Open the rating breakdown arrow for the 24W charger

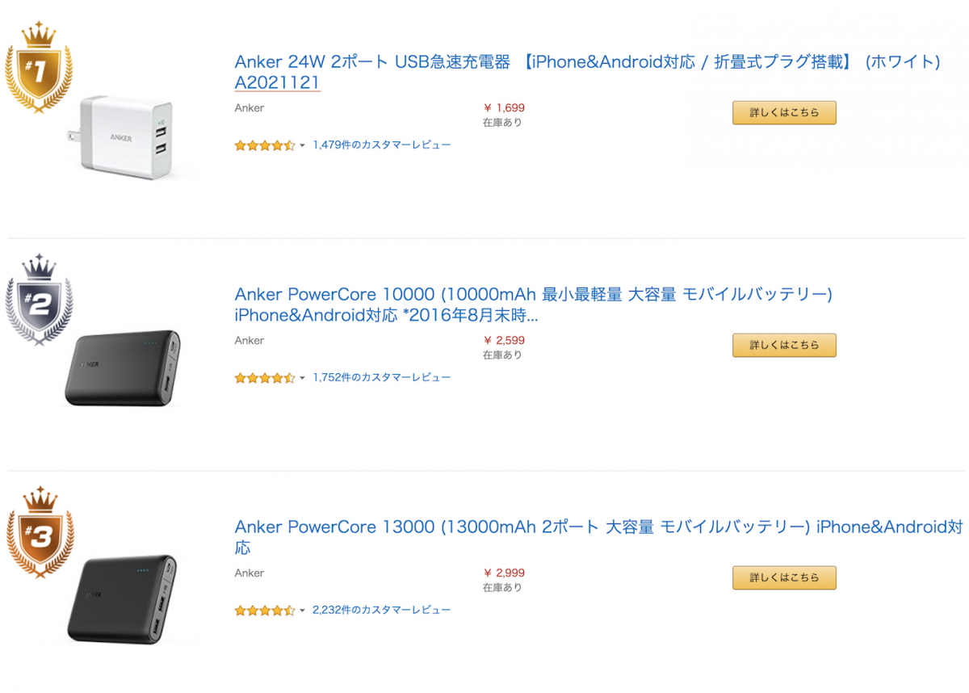[x=302, y=146]
